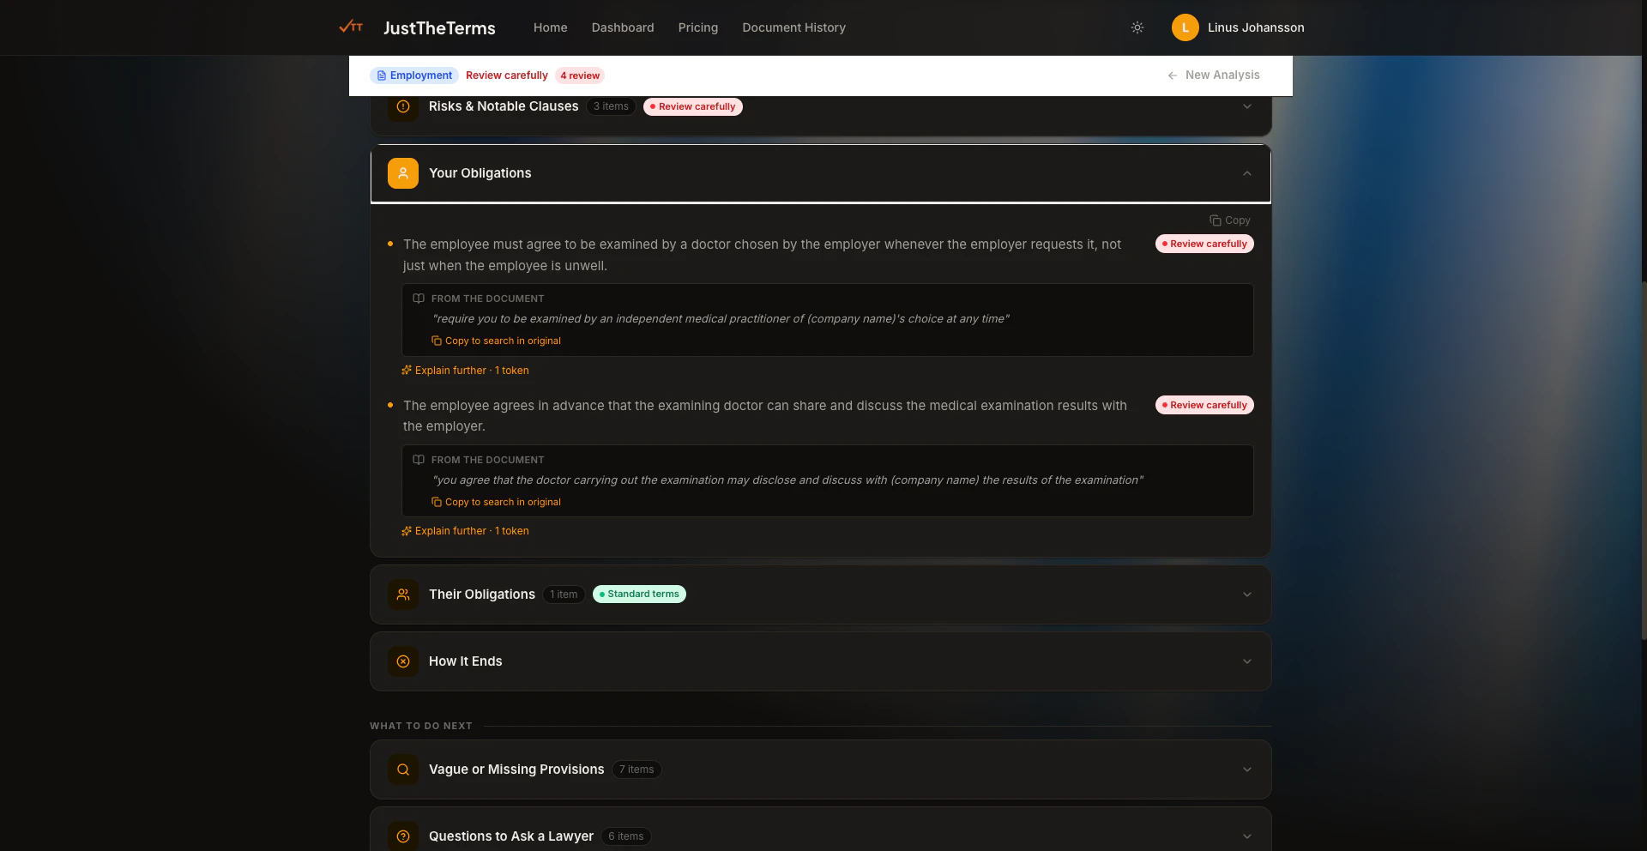1647x851 pixels.
Task: Expand the Risks & Notable Clauses section chevron
Action: pyautogui.click(x=1247, y=106)
